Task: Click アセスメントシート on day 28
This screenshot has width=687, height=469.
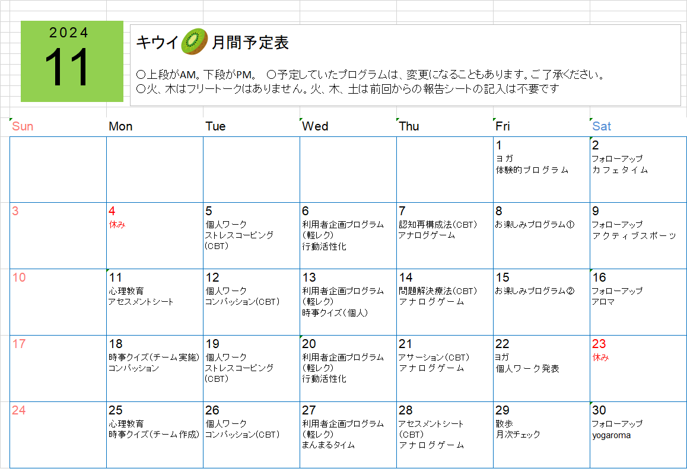Action: click(x=431, y=424)
